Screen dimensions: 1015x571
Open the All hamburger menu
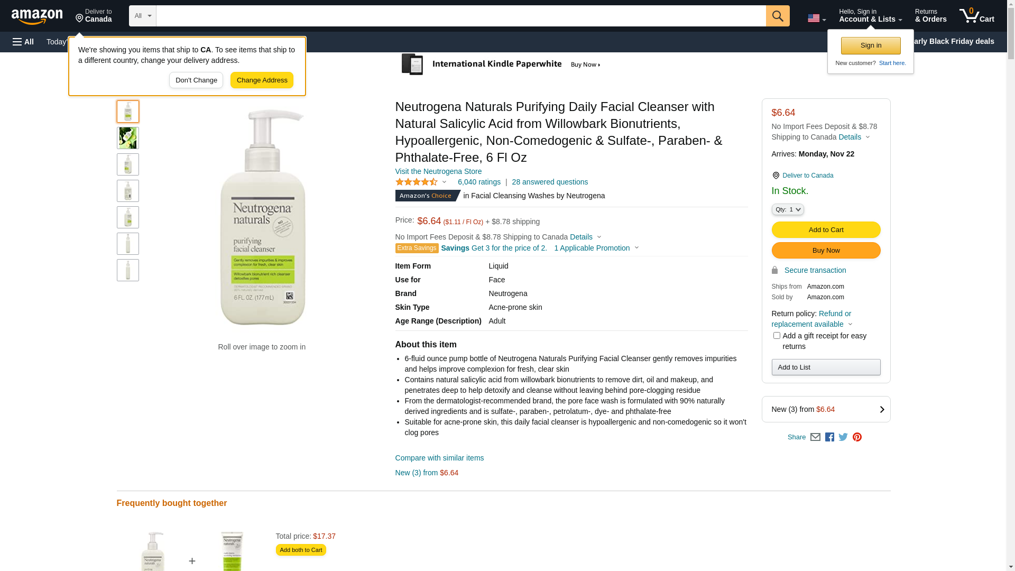coord(23,42)
